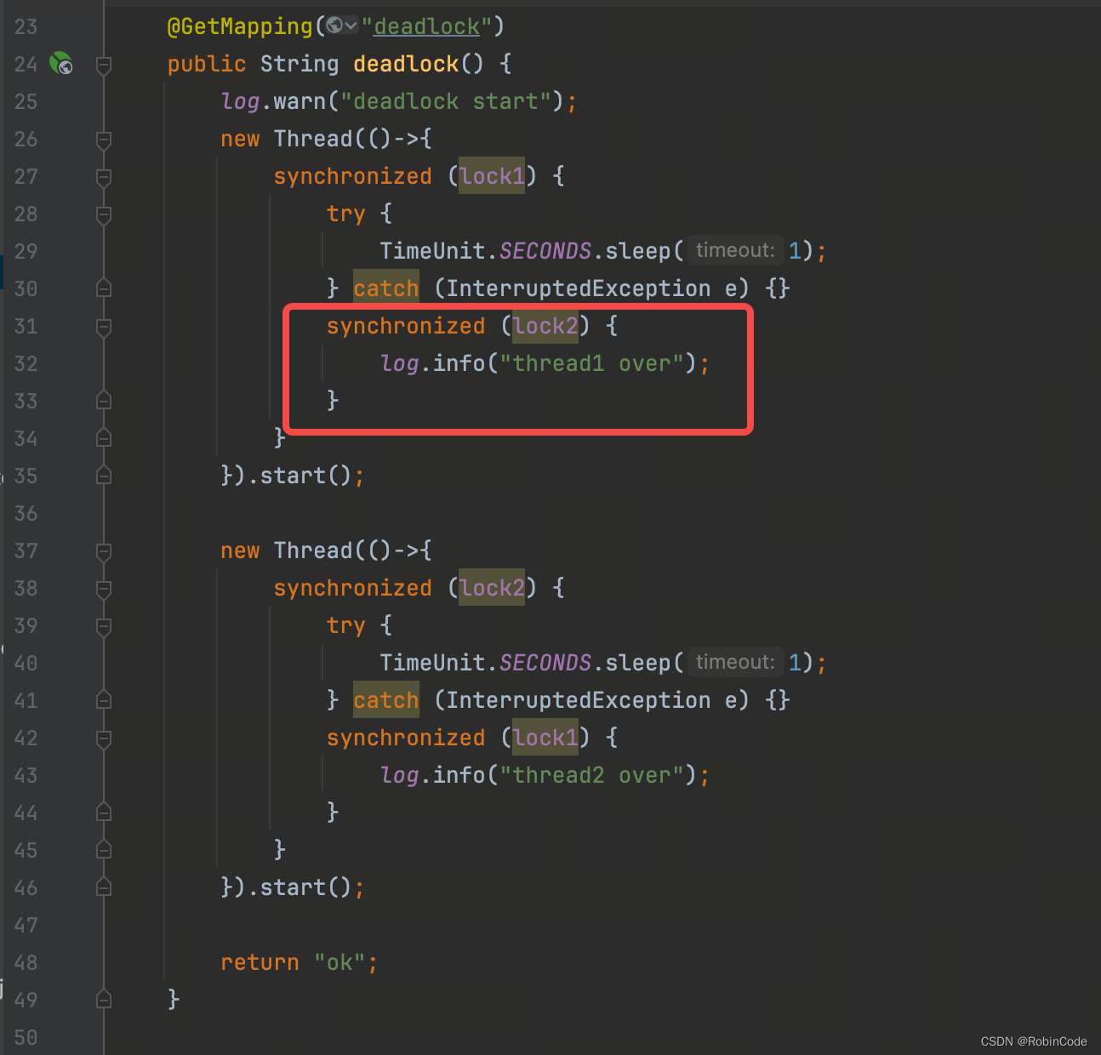
Task: Click fold end marker on line 49
Action: [104, 1000]
